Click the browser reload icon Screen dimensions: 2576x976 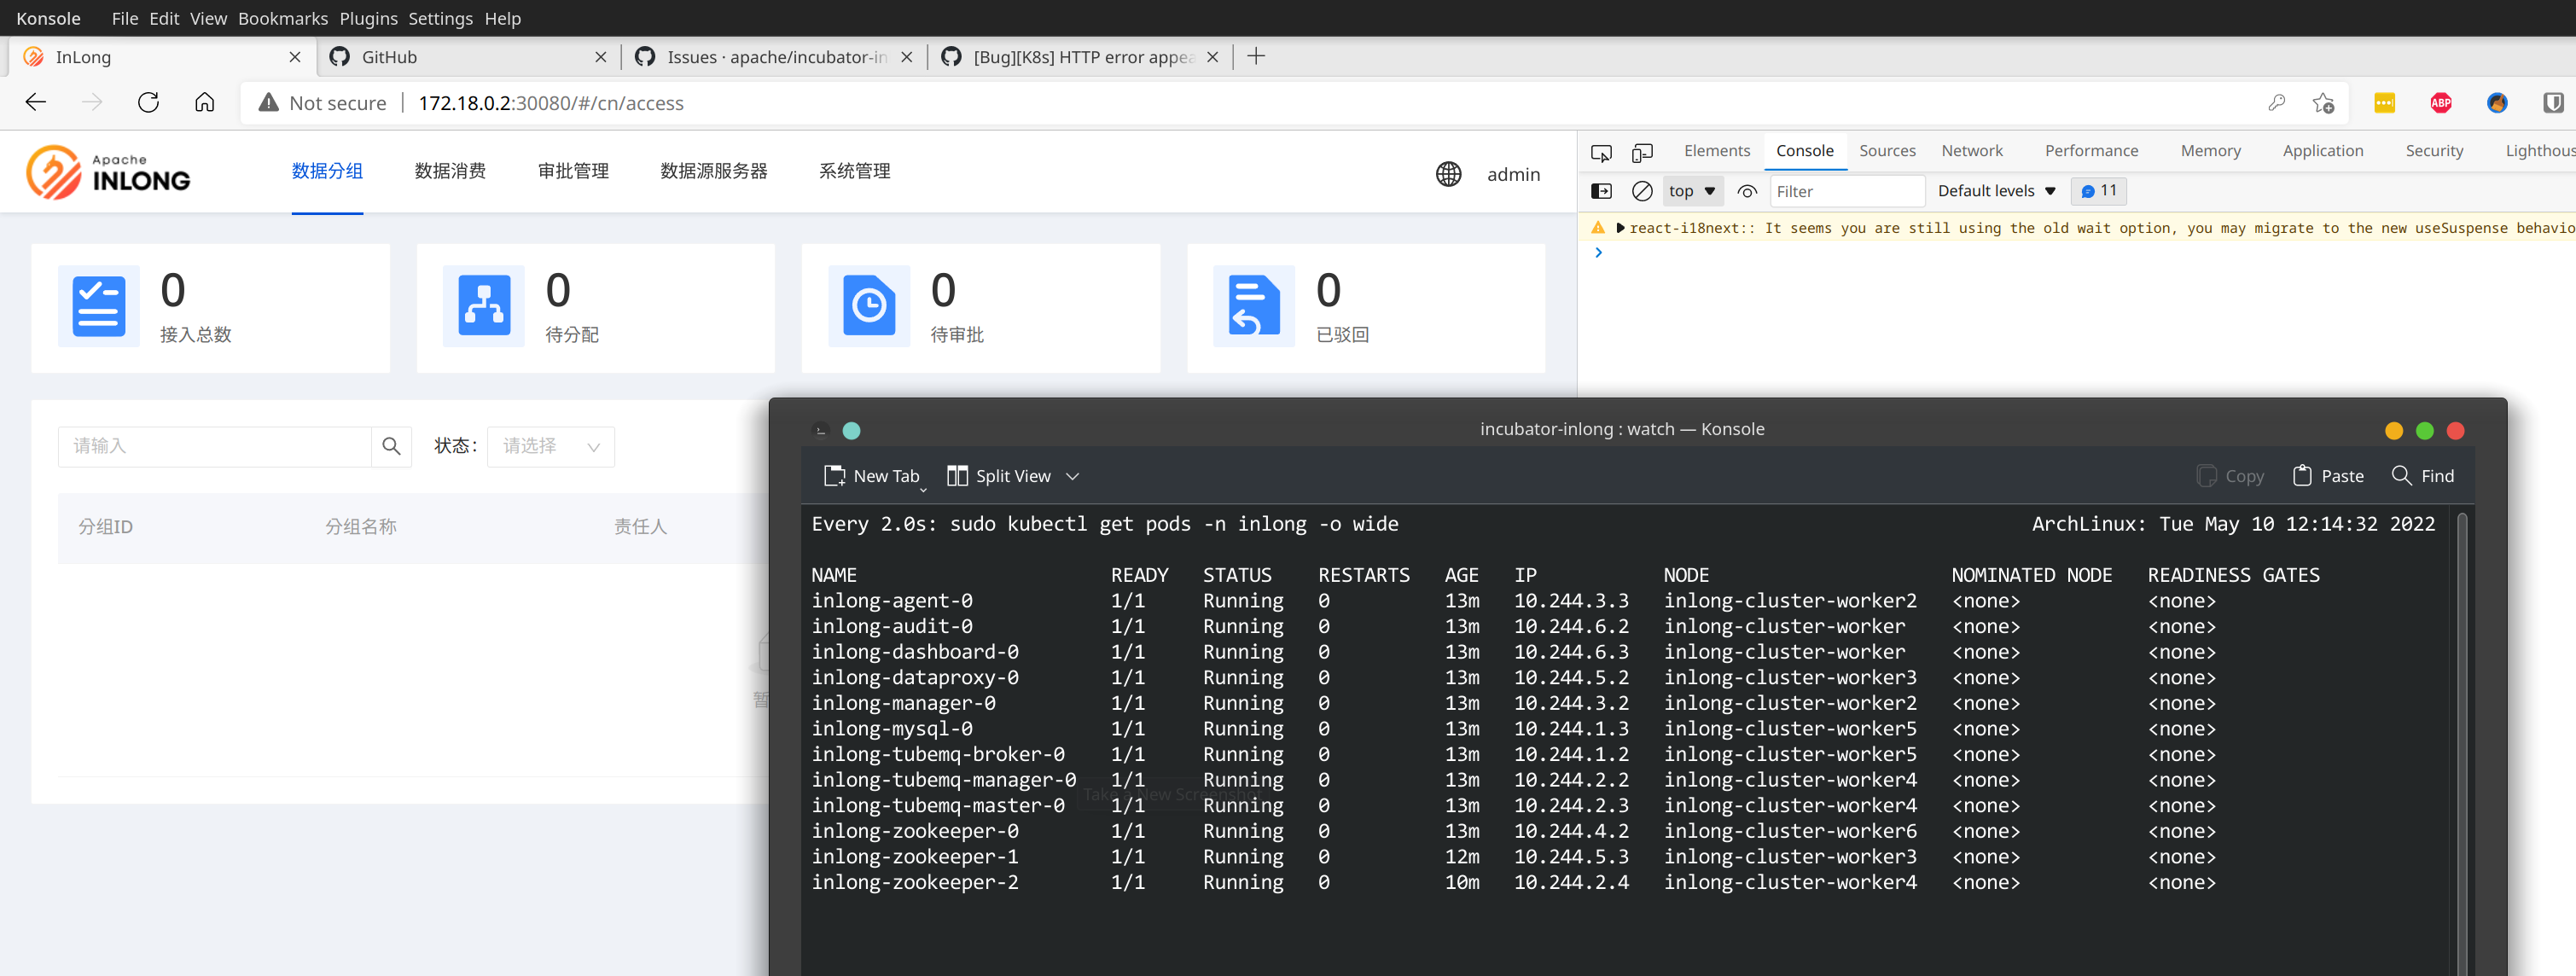tap(148, 102)
